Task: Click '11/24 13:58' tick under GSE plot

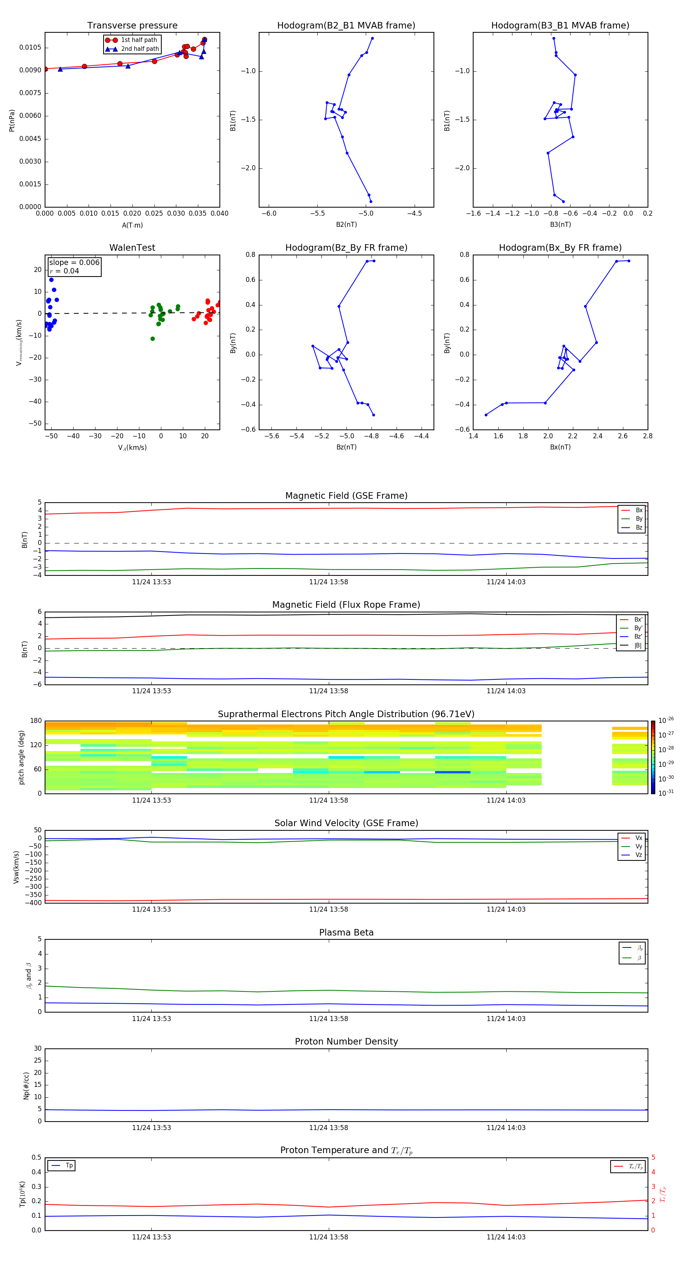Action: click(x=328, y=582)
